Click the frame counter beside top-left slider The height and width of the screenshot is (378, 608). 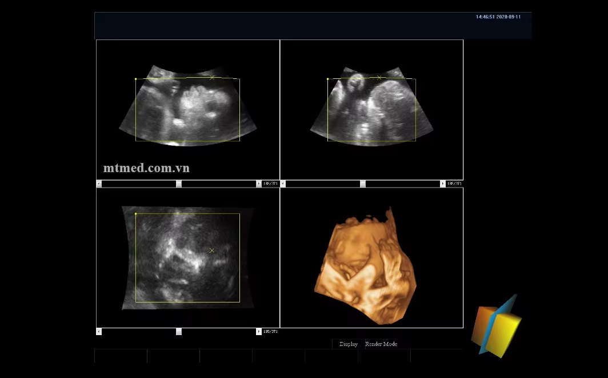tap(270, 184)
